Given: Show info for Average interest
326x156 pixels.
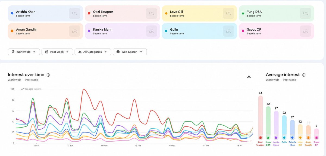Looking at the screenshot, I should tap(304, 75).
